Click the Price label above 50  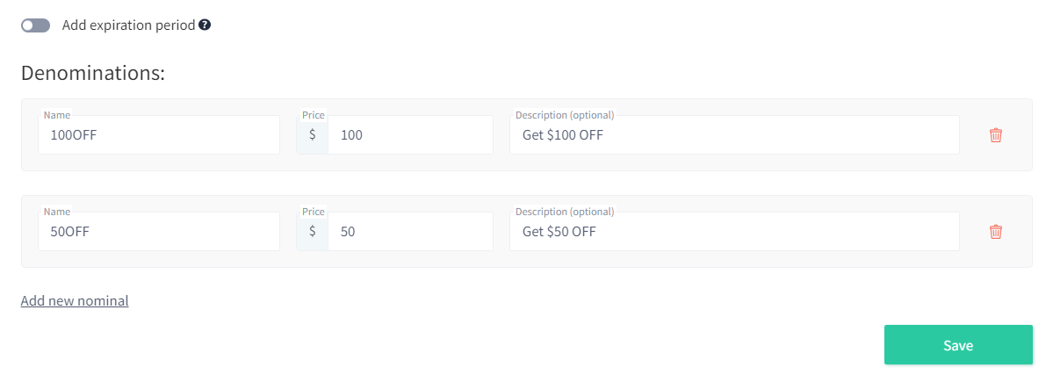point(314,213)
